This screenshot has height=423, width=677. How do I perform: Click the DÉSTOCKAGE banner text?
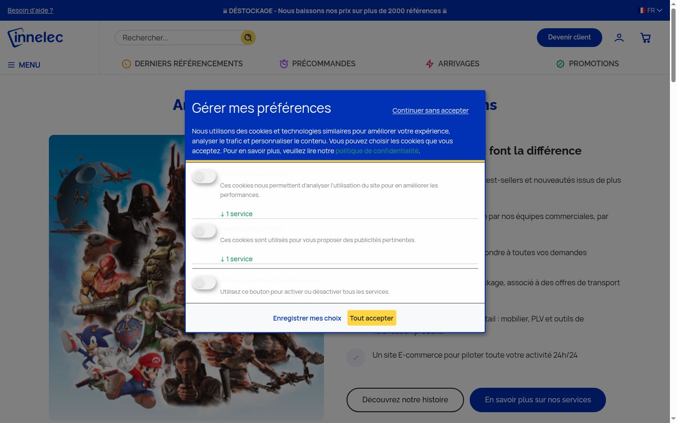click(335, 10)
